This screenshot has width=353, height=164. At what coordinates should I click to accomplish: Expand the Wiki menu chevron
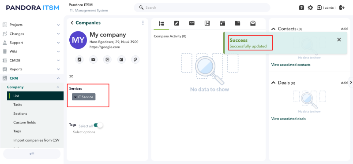(58, 51)
